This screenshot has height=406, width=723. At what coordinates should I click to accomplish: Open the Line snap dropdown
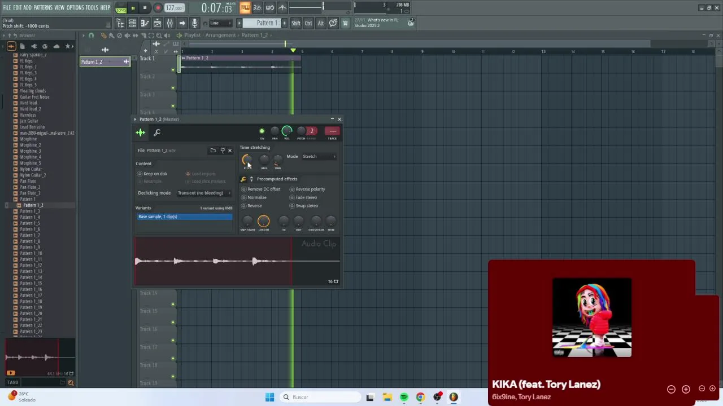click(x=220, y=23)
